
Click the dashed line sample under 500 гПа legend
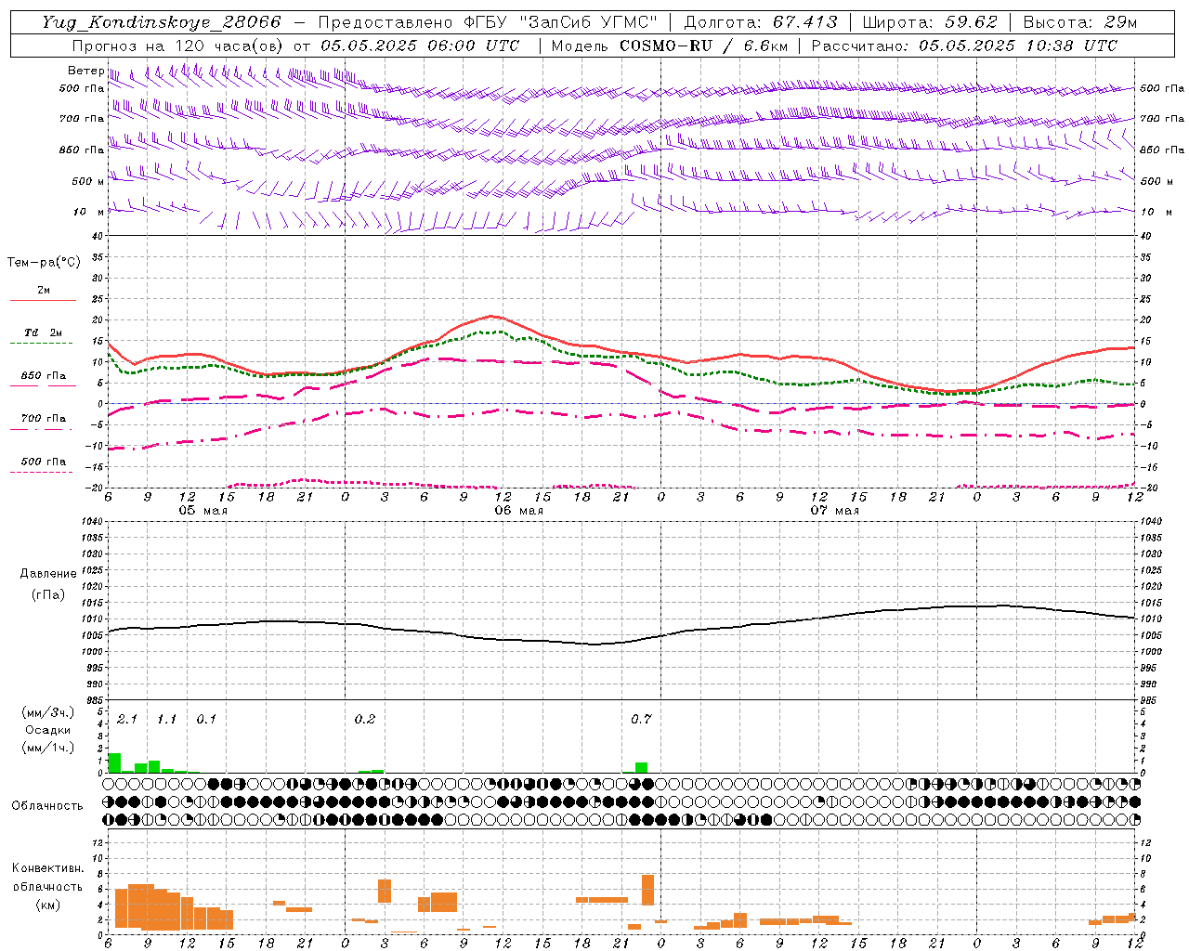[x=41, y=473]
